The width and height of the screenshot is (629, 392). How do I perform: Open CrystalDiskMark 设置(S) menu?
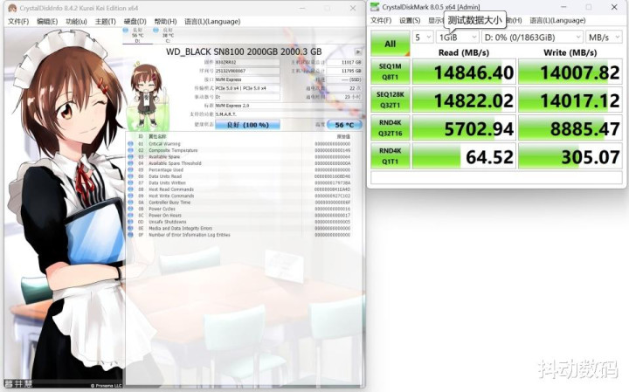pyautogui.click(x=410, y=20)
